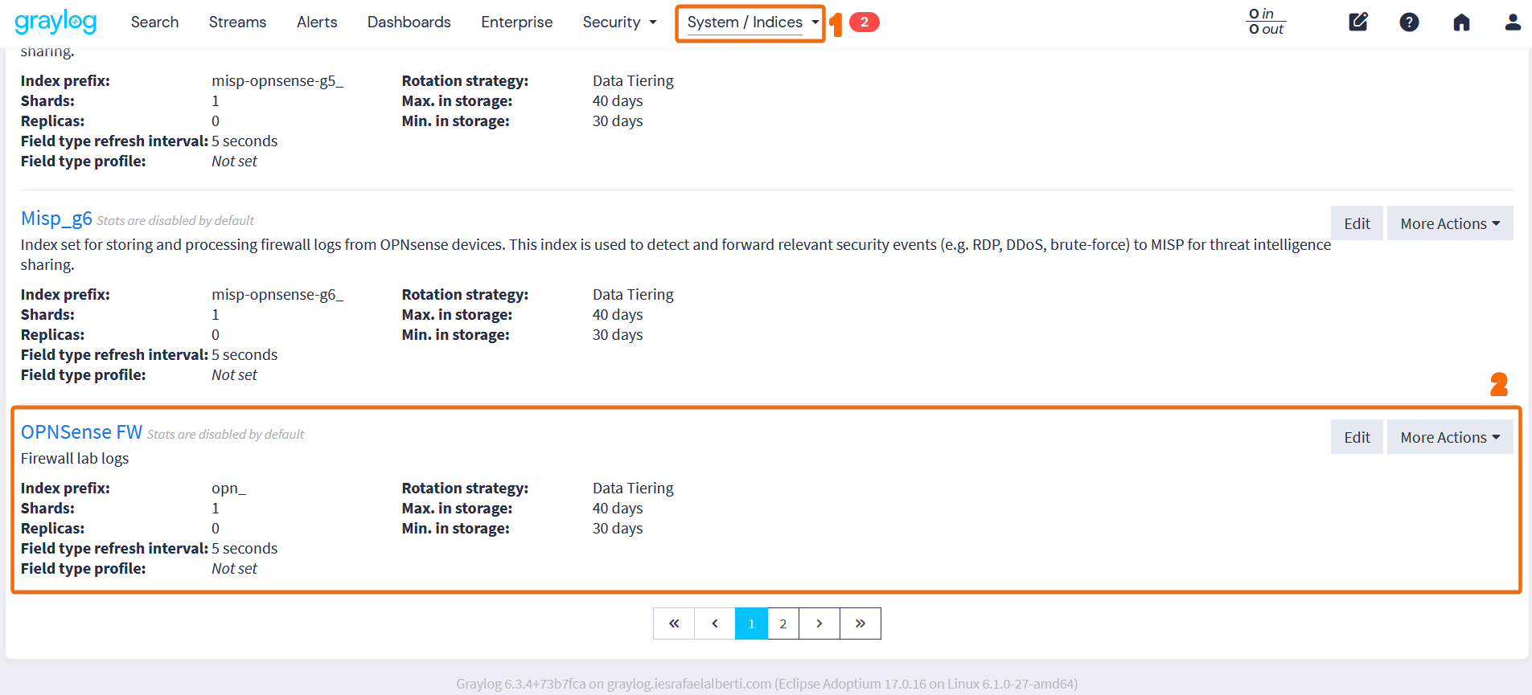
Task: Open the Misp_g6 index set link
Action: 56,219
